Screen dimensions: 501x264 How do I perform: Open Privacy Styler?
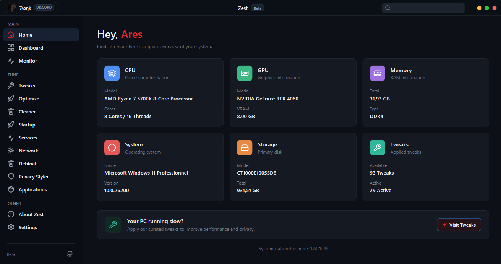pos(41,177)
